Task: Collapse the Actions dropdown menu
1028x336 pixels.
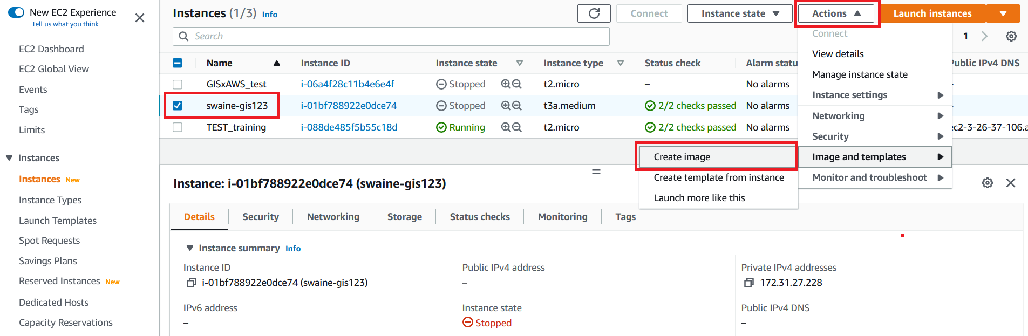Action: tap(836, 13)
